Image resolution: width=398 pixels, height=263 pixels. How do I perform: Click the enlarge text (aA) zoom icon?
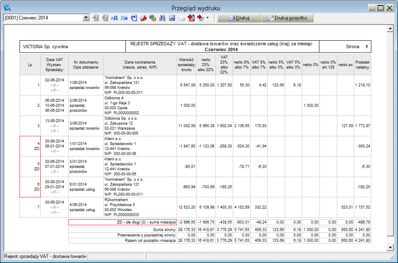click(x=114, y=18)
